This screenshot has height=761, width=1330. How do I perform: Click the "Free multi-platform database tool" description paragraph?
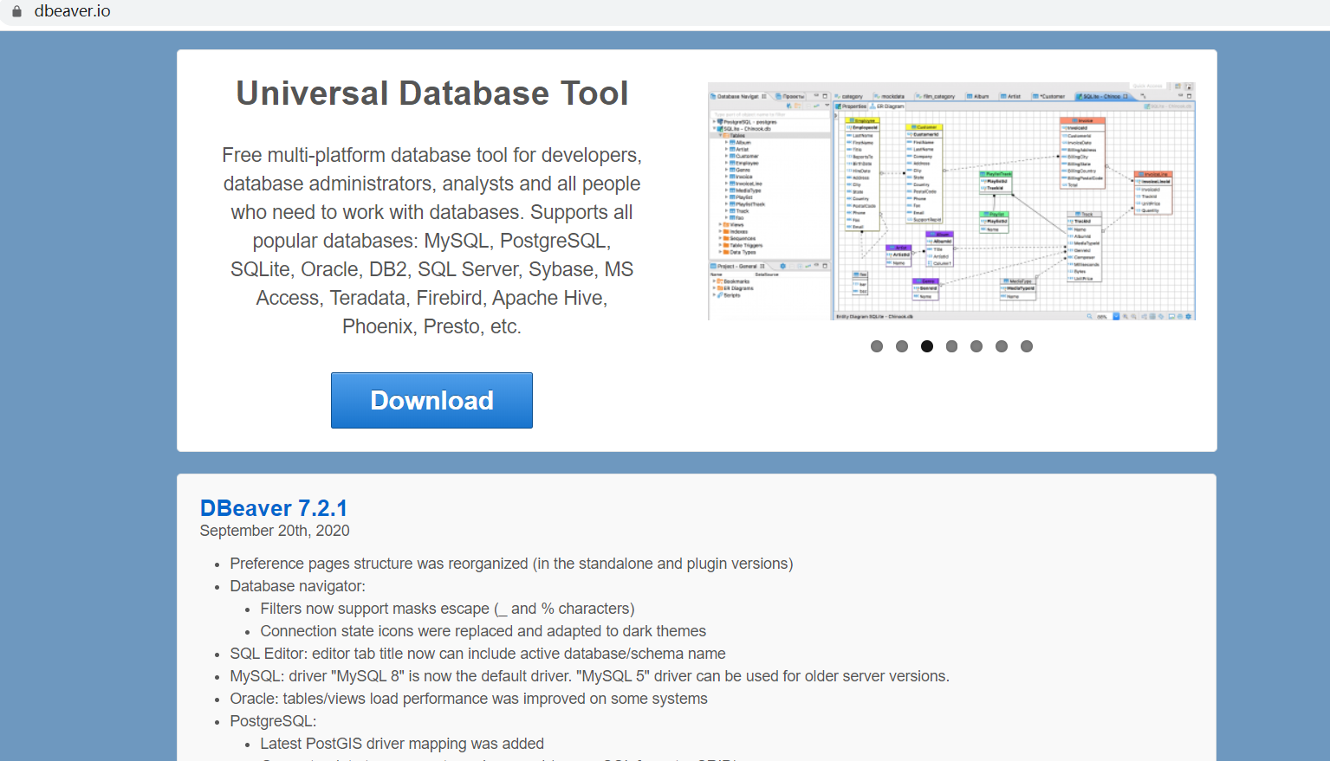coord(431,241)
